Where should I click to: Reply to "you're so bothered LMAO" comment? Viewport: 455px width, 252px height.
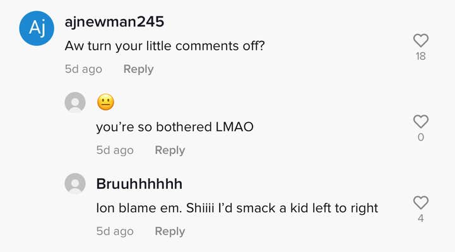point(170,151)
